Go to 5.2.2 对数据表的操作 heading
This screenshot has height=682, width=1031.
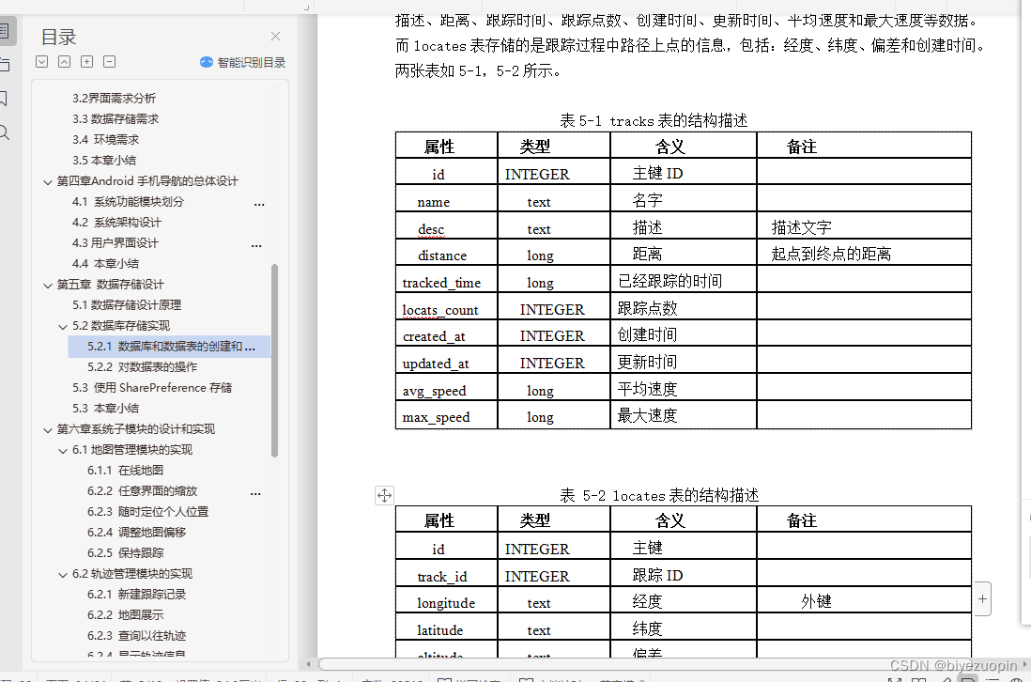(x=142, y=367)
